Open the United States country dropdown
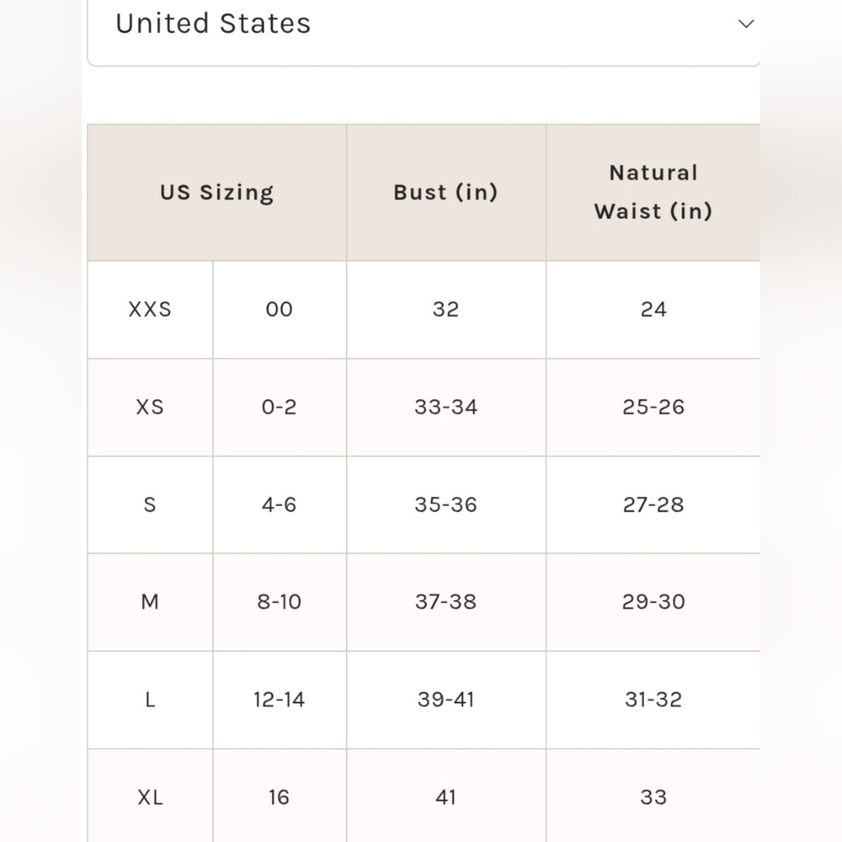 [424, 25]
